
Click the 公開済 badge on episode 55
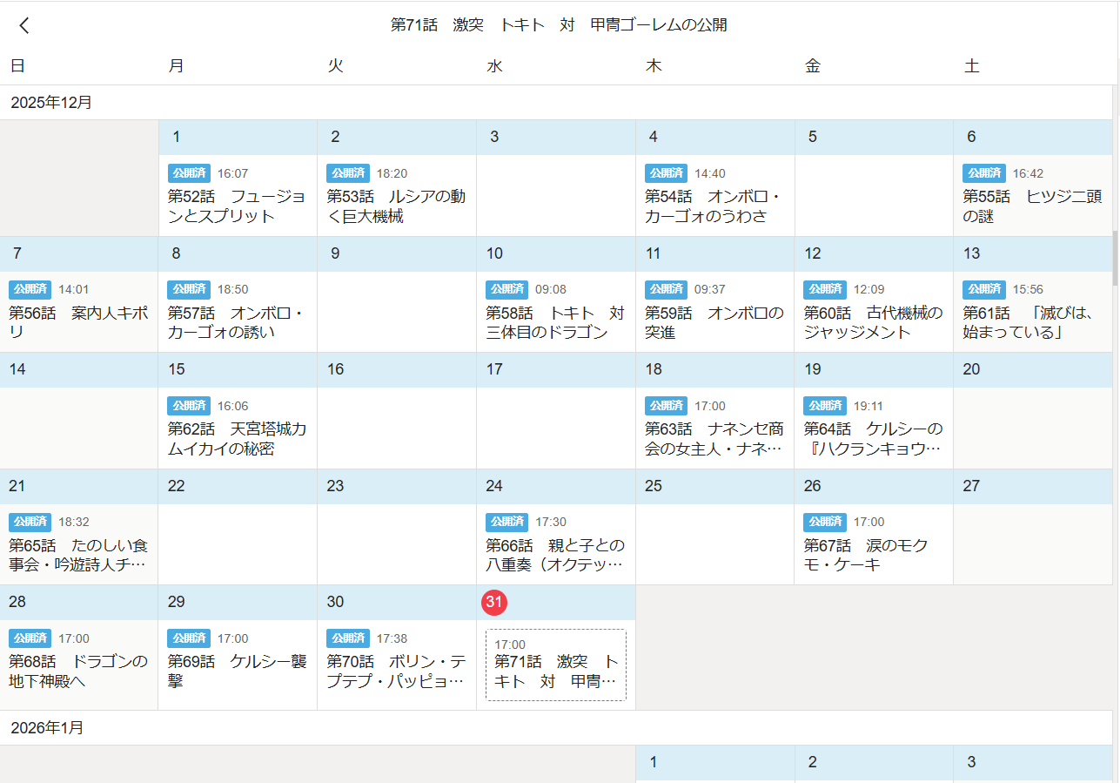pos(983,173)
